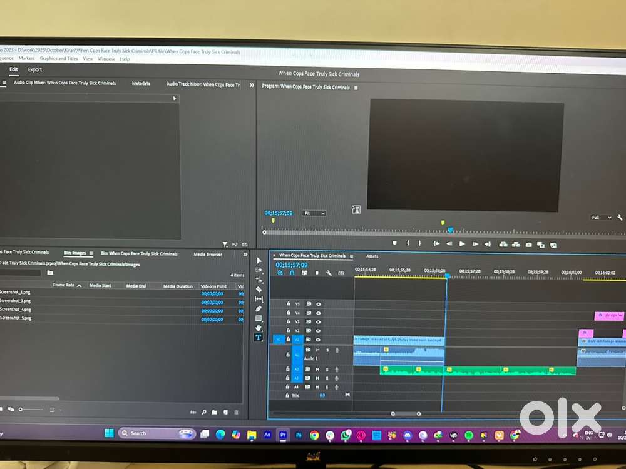
Task: Pick the Type tool
Action: point(259,338)
